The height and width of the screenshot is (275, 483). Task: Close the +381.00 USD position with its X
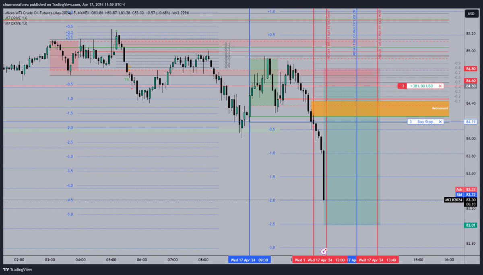point(440,86)
